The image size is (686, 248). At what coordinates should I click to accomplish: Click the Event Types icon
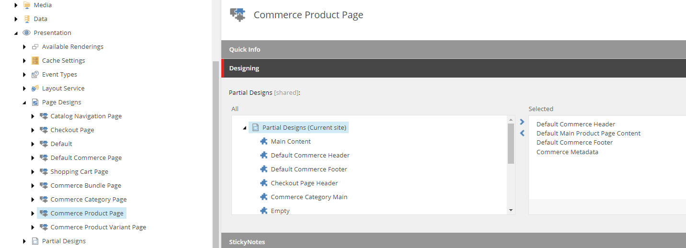pos(35,74)
